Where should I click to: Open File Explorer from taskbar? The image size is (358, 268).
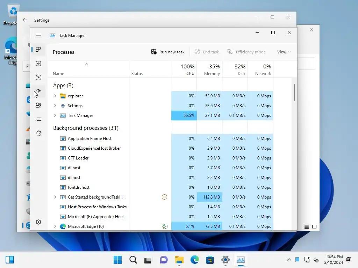pyautogui.click(x=179, y=260)
